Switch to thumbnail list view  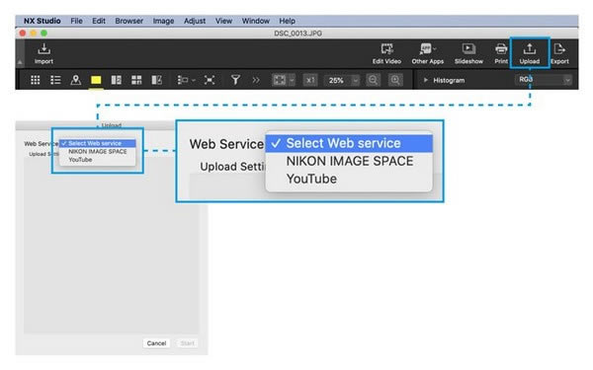[x=55, y=80]
